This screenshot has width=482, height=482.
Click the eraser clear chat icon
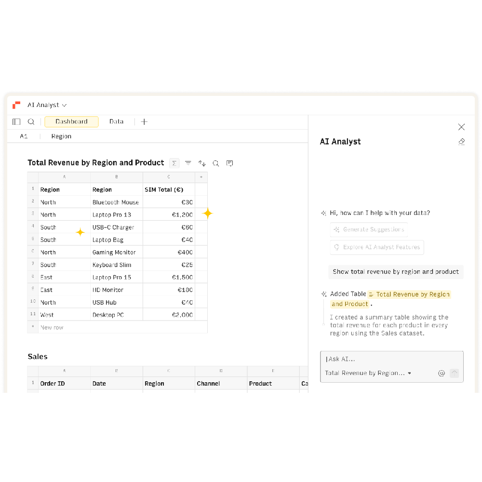point(461,141)
